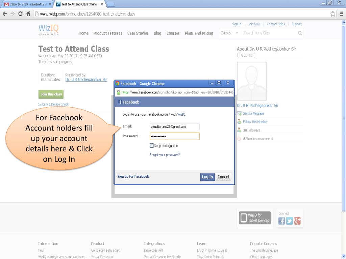
Task: Open Dr. U R Pachegaonkar Sir presenter link
Action: pyautogui.click(x=86, y=80)
